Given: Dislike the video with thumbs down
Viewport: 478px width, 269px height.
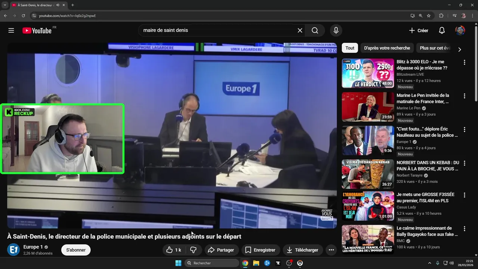Looking at the screenshot, I should (x=193, y=250).
